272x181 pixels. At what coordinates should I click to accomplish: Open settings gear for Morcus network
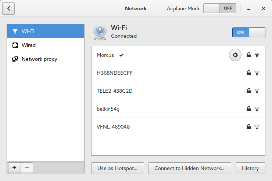point(235,55)
